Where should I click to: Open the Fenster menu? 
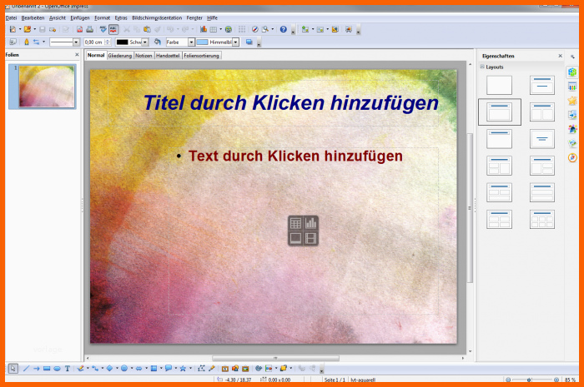click(194, 17)
